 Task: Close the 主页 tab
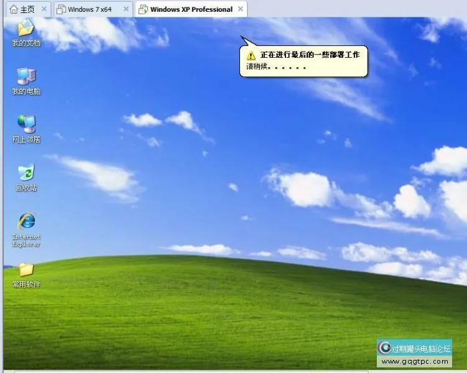pos(44,9)
